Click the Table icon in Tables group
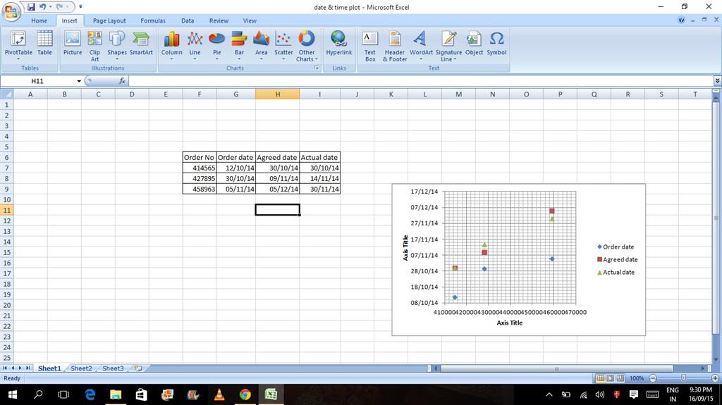Viewport: 722px width, 405px height. (x=44, y=44)
